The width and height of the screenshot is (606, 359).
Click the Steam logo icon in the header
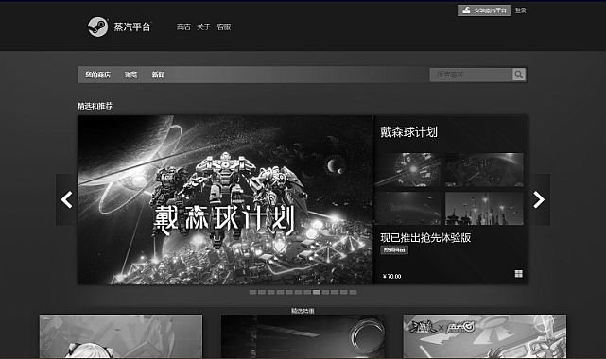tap(97, 26)
